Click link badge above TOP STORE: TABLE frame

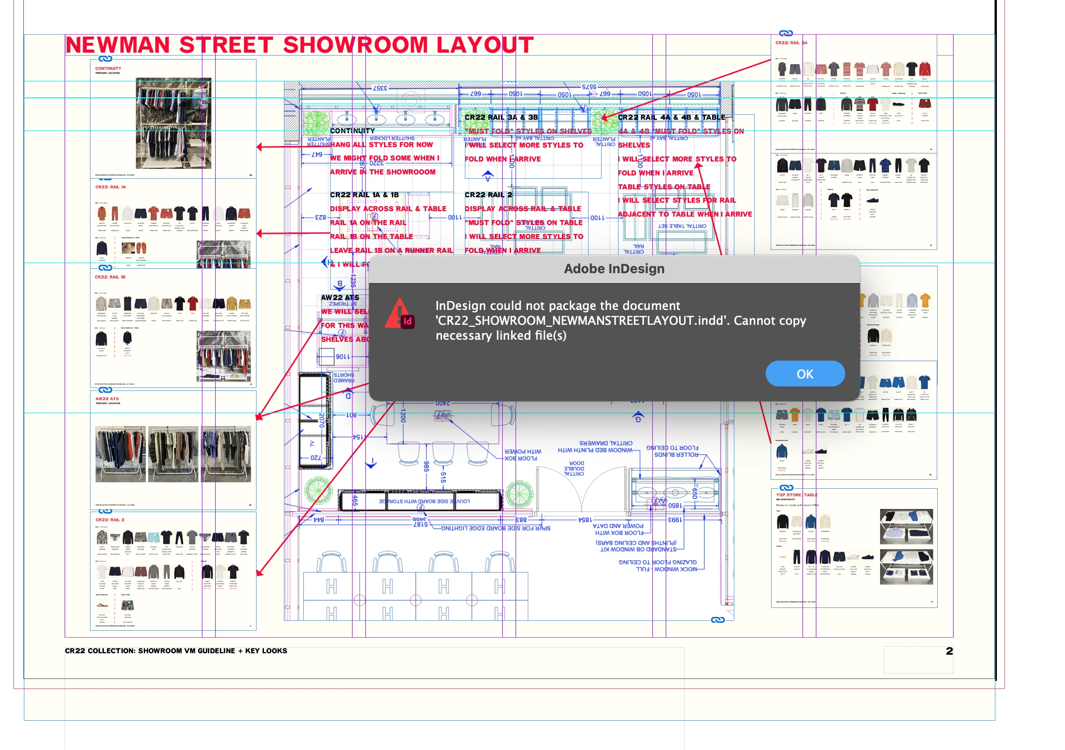tap(787, 488)
